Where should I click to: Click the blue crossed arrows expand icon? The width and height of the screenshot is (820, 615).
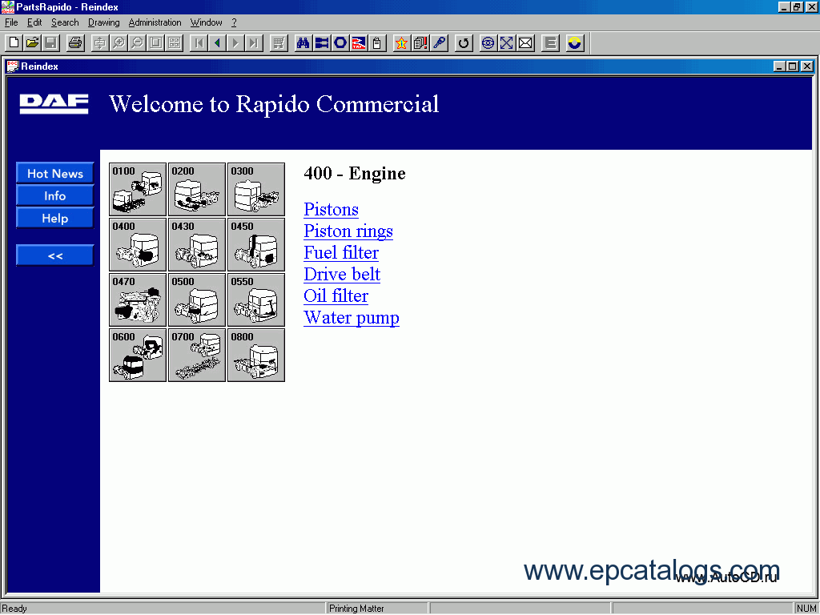(x=506, y=43)
